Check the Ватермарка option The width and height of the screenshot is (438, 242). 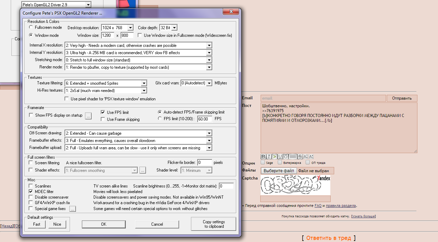[x=280, y=162]
